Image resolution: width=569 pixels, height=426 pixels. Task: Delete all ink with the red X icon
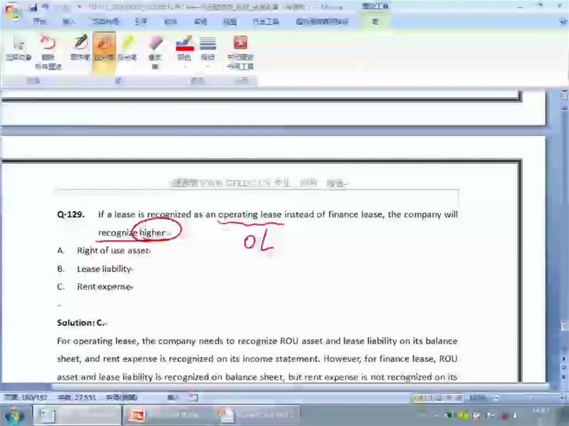point(48,50)
